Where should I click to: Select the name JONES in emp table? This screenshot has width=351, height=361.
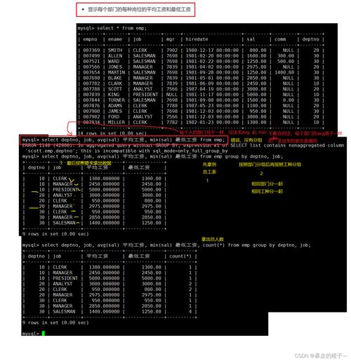(115, 67)
